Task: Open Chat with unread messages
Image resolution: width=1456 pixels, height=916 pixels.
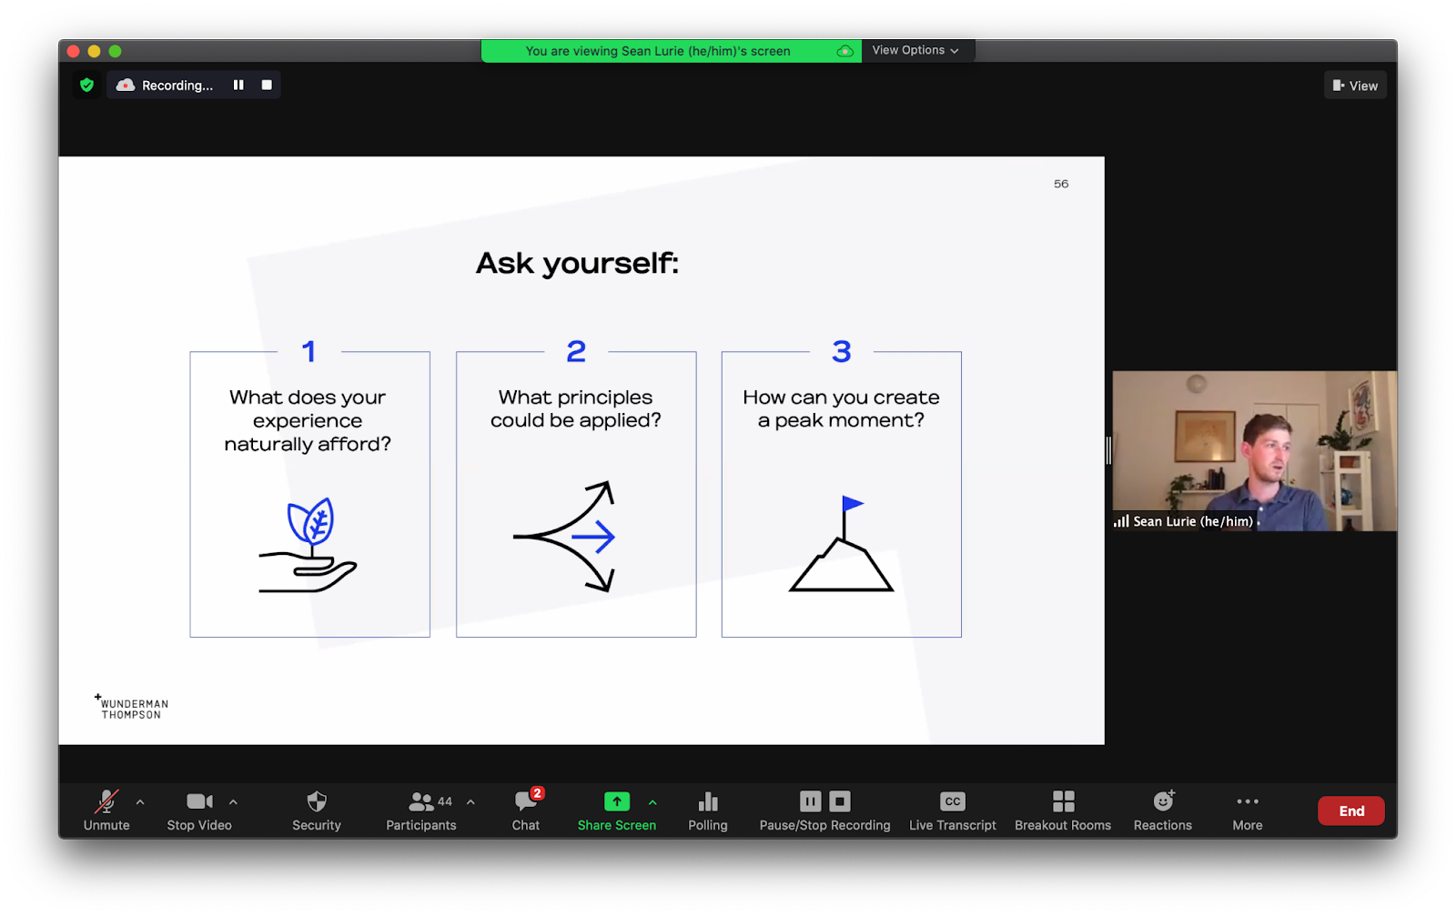Action: coord(526,810)
